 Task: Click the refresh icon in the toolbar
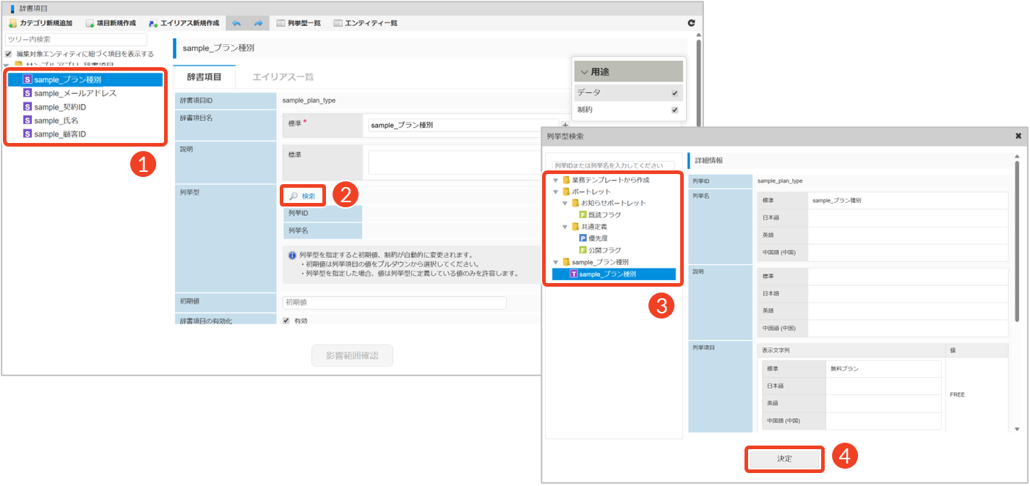(691, 23)
